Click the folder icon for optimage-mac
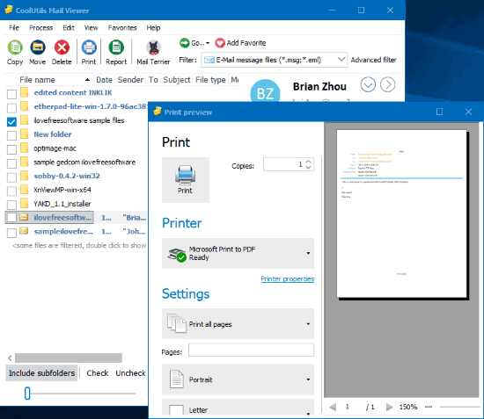 [24, 148]
